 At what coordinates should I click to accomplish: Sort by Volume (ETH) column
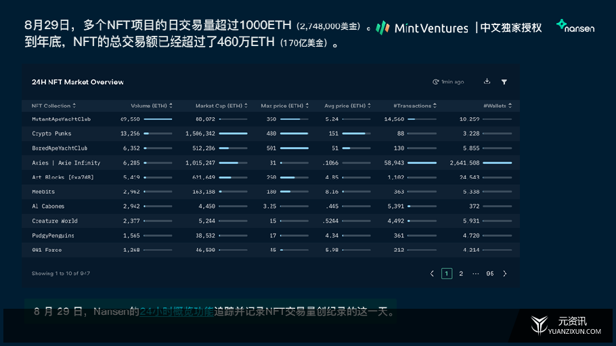[152, 106]
